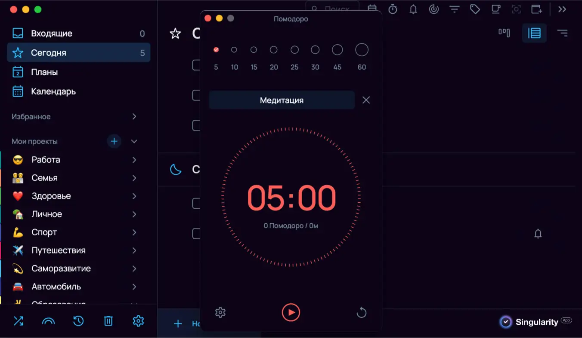The image size is (582, 338).
Task: Switch to the list view layout icon
Action: point(534,33)
